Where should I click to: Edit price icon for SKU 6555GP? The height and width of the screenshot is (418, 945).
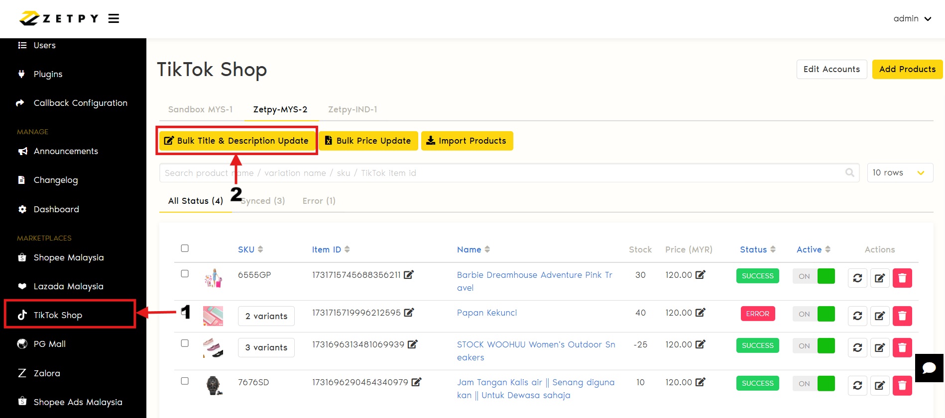click(700, 275)
